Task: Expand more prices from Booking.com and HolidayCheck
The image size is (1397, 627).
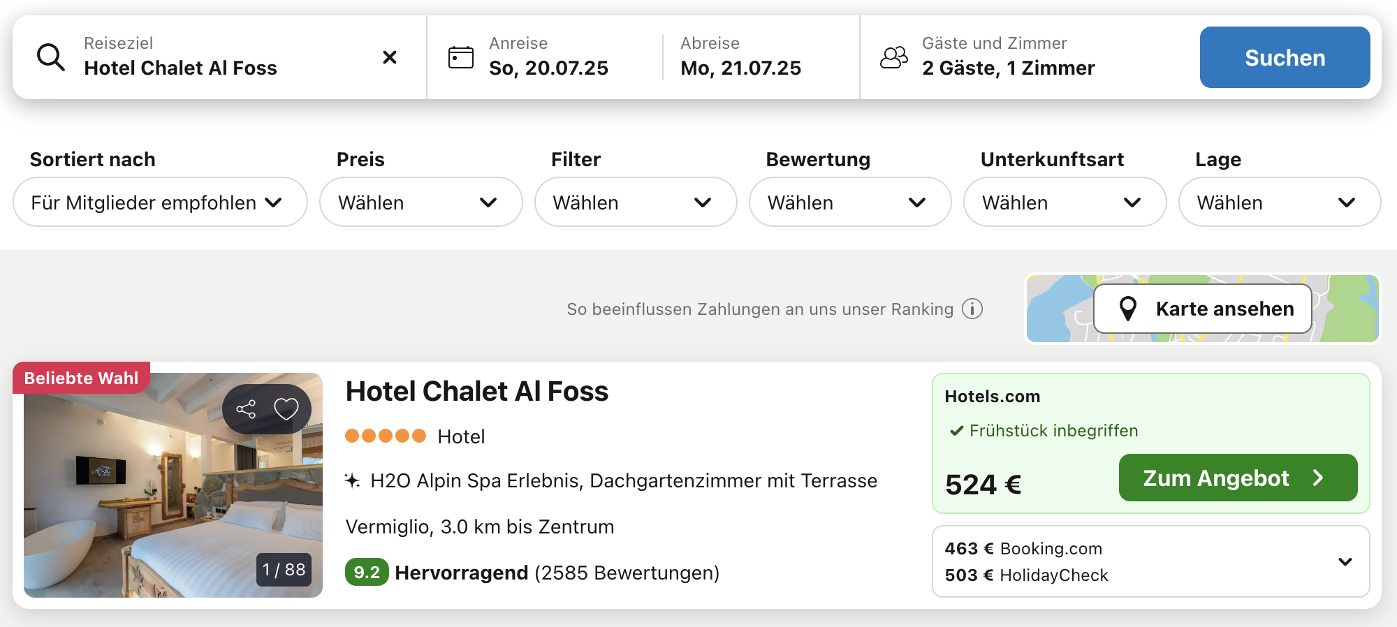Action: 1345,561
